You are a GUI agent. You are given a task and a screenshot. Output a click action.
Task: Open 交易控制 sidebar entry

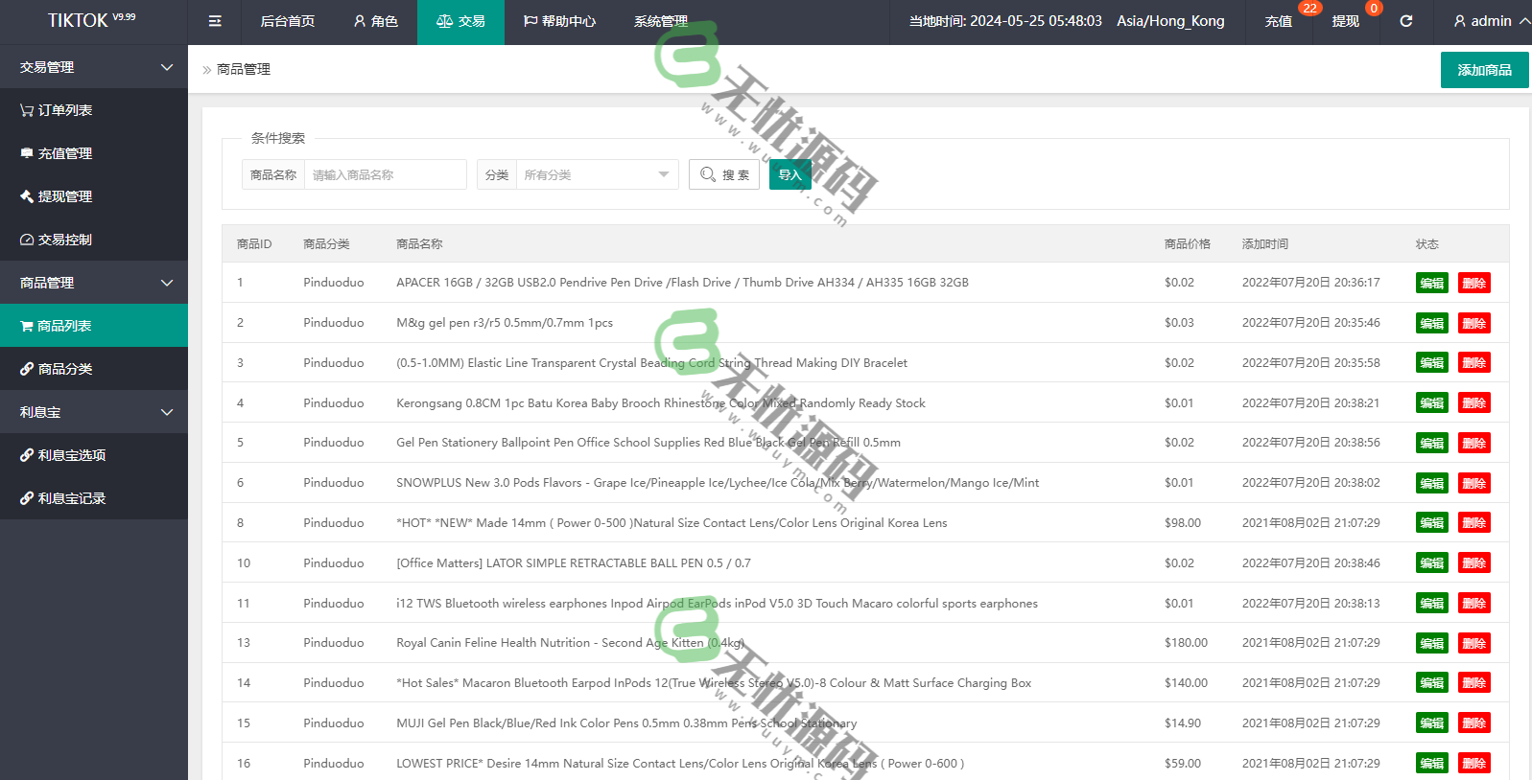pyautogui.click(x=64, y=240)
